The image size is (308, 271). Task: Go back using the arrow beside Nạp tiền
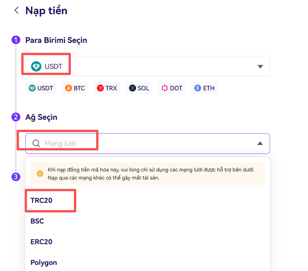(17, 10)
